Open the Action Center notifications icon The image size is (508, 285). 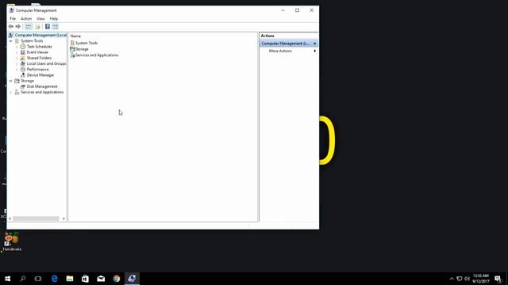498,279
